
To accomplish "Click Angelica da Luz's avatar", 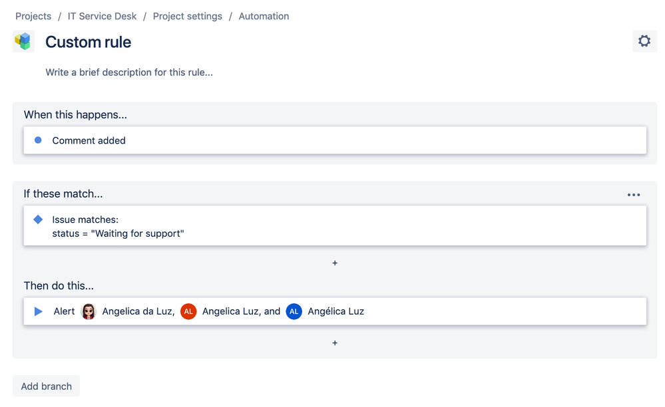I will coord(89,311).
